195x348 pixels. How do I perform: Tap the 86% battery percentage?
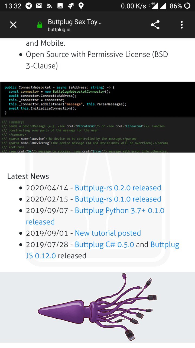pyautogui.click(x=176, y=6)
